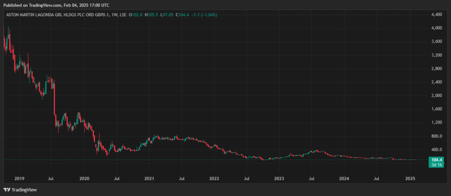Click the 2025 time axis label
Image resolution: width=451 pixels, height=196 pixels.
pos(410,178)
